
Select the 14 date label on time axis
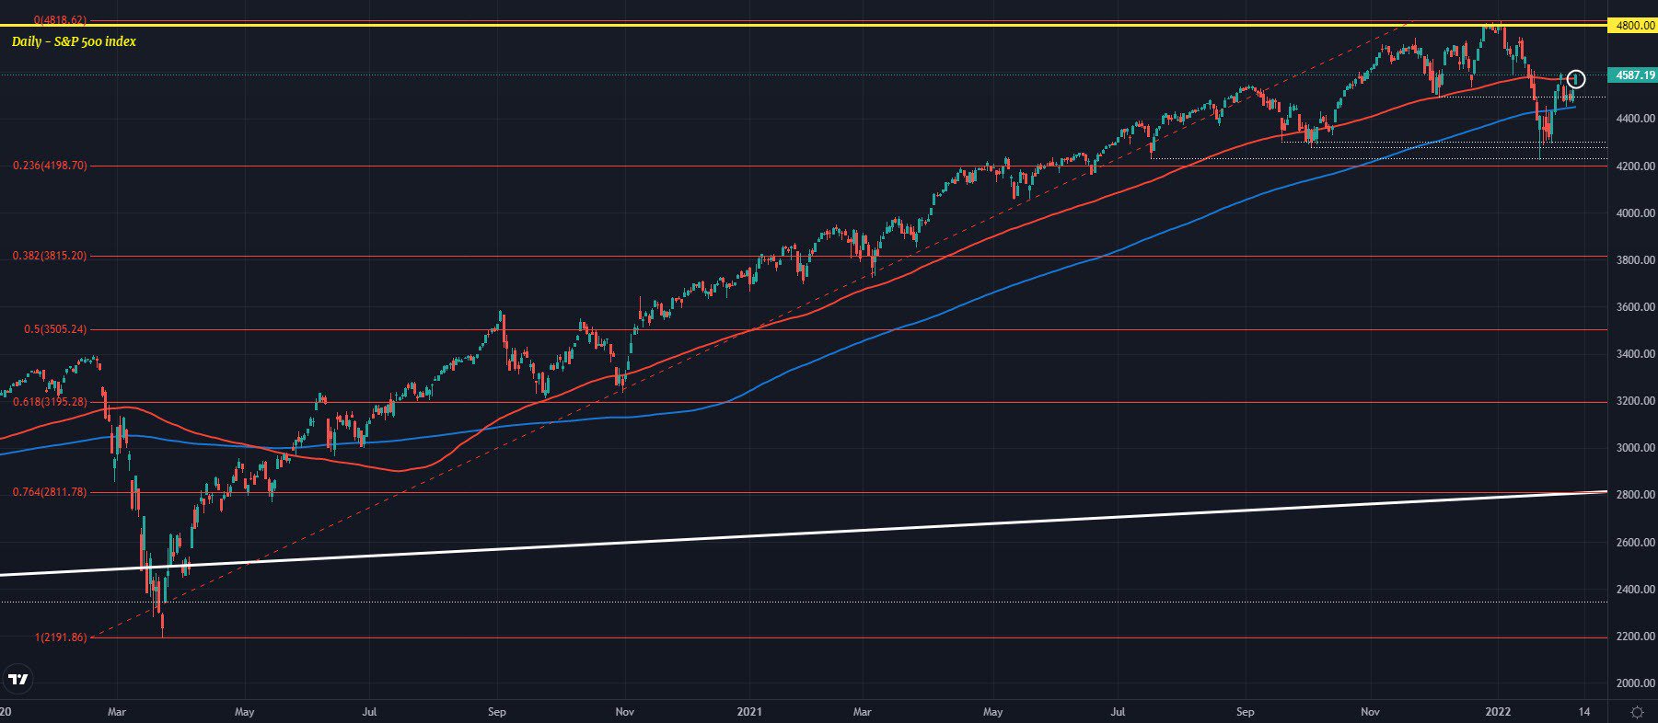coord(1583,712)
